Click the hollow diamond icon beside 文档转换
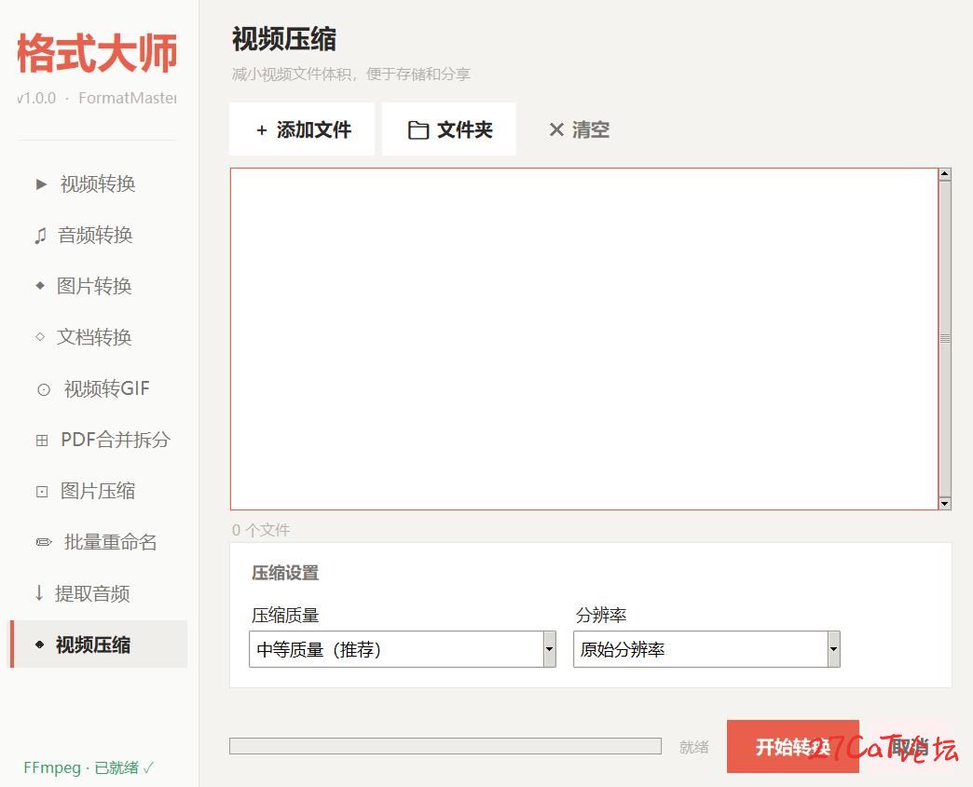The image size is (973, 787). click(40, 337)
